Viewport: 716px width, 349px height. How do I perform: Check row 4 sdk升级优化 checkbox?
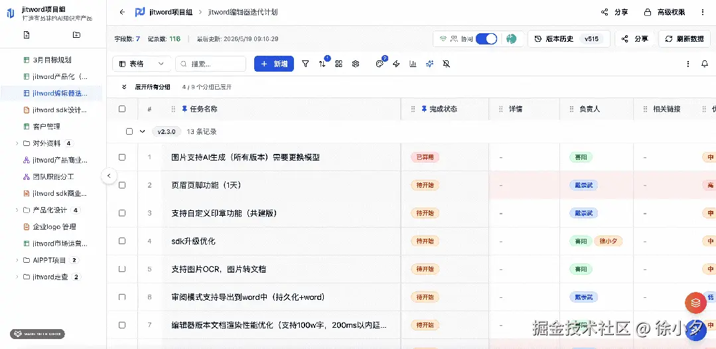coord(122,241)
